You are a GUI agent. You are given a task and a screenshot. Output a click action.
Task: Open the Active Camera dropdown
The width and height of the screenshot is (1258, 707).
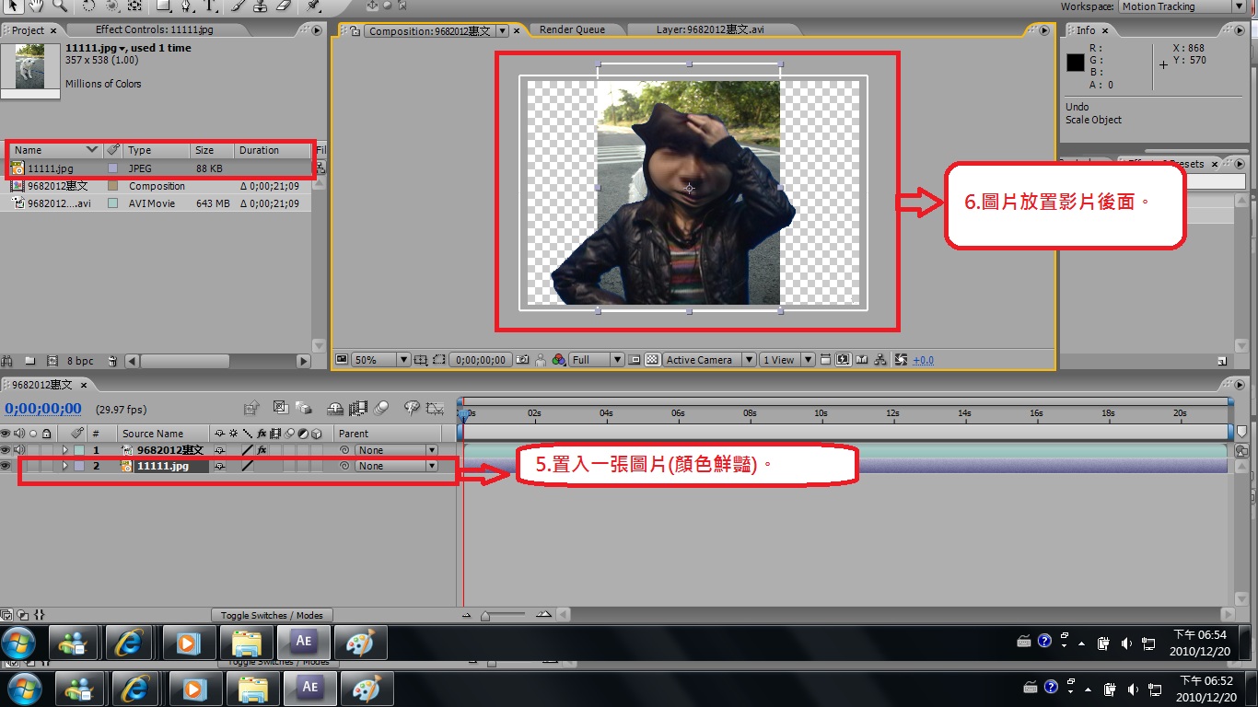(x=710, y=360)
